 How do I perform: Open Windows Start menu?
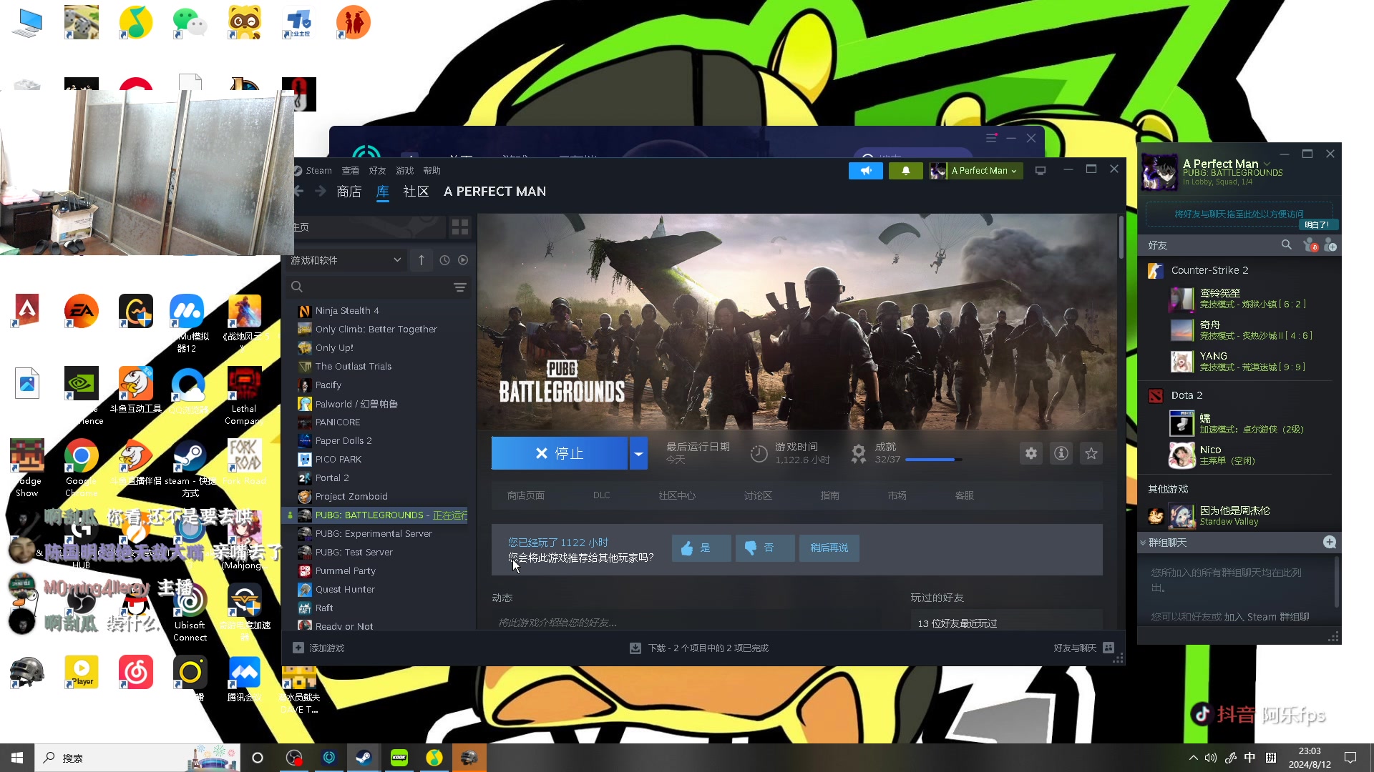(x=17, y=758)
